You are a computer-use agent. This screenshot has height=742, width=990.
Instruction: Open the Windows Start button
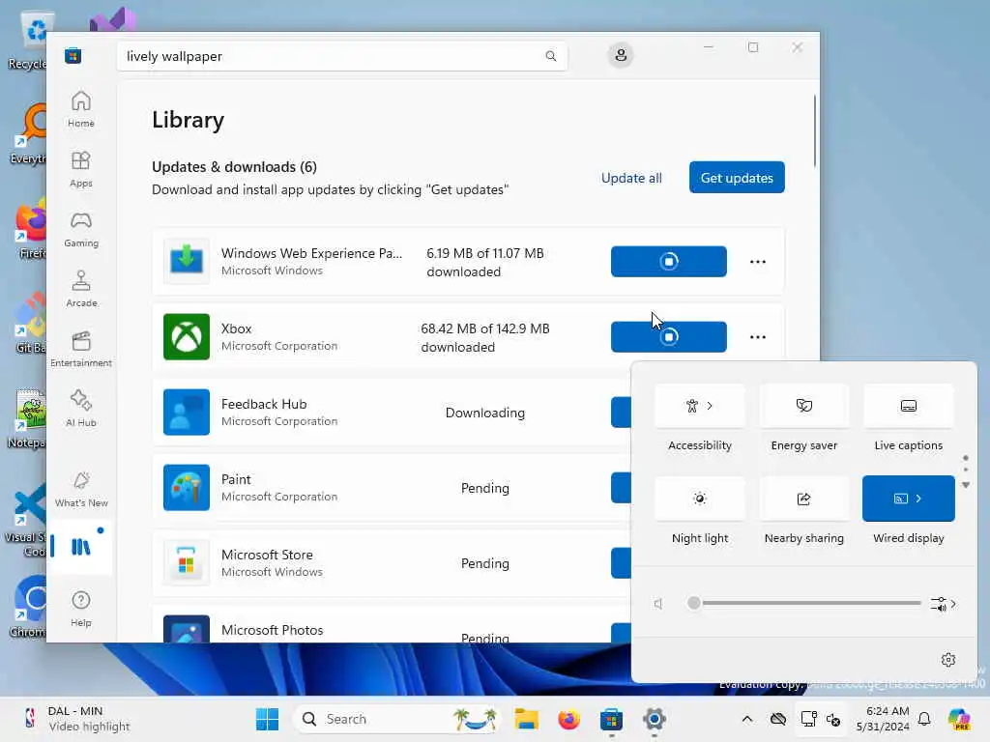(x=267, y=719)
